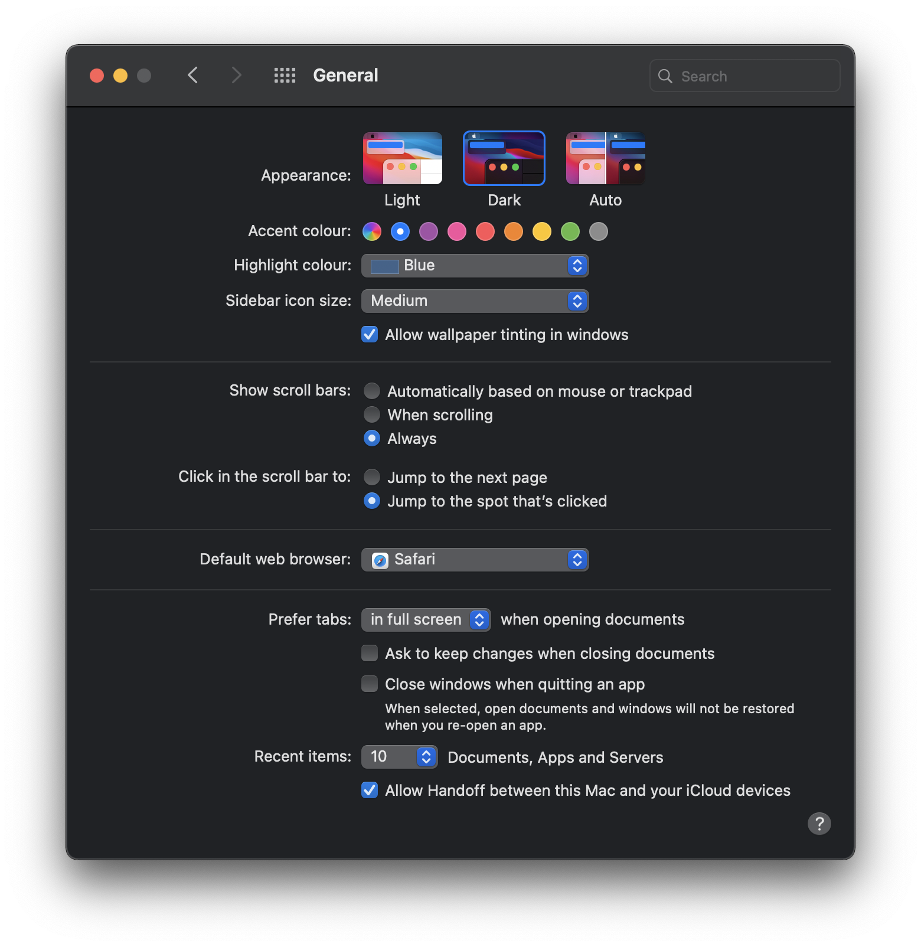Click the search magnifying glass icon

coord(665,76)
